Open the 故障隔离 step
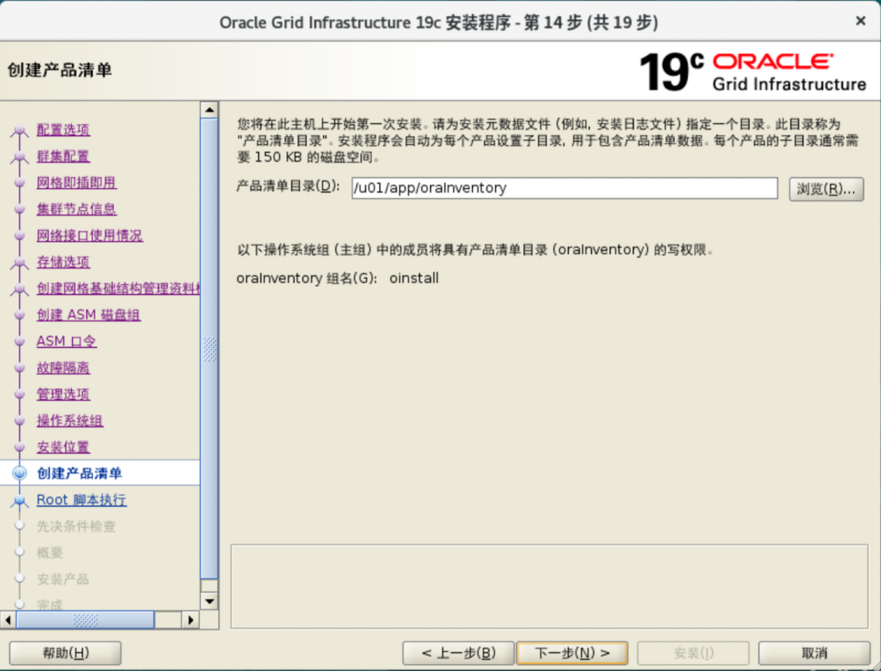The width and height of the screenshot is (881, 671). click(x=63, y=368)
